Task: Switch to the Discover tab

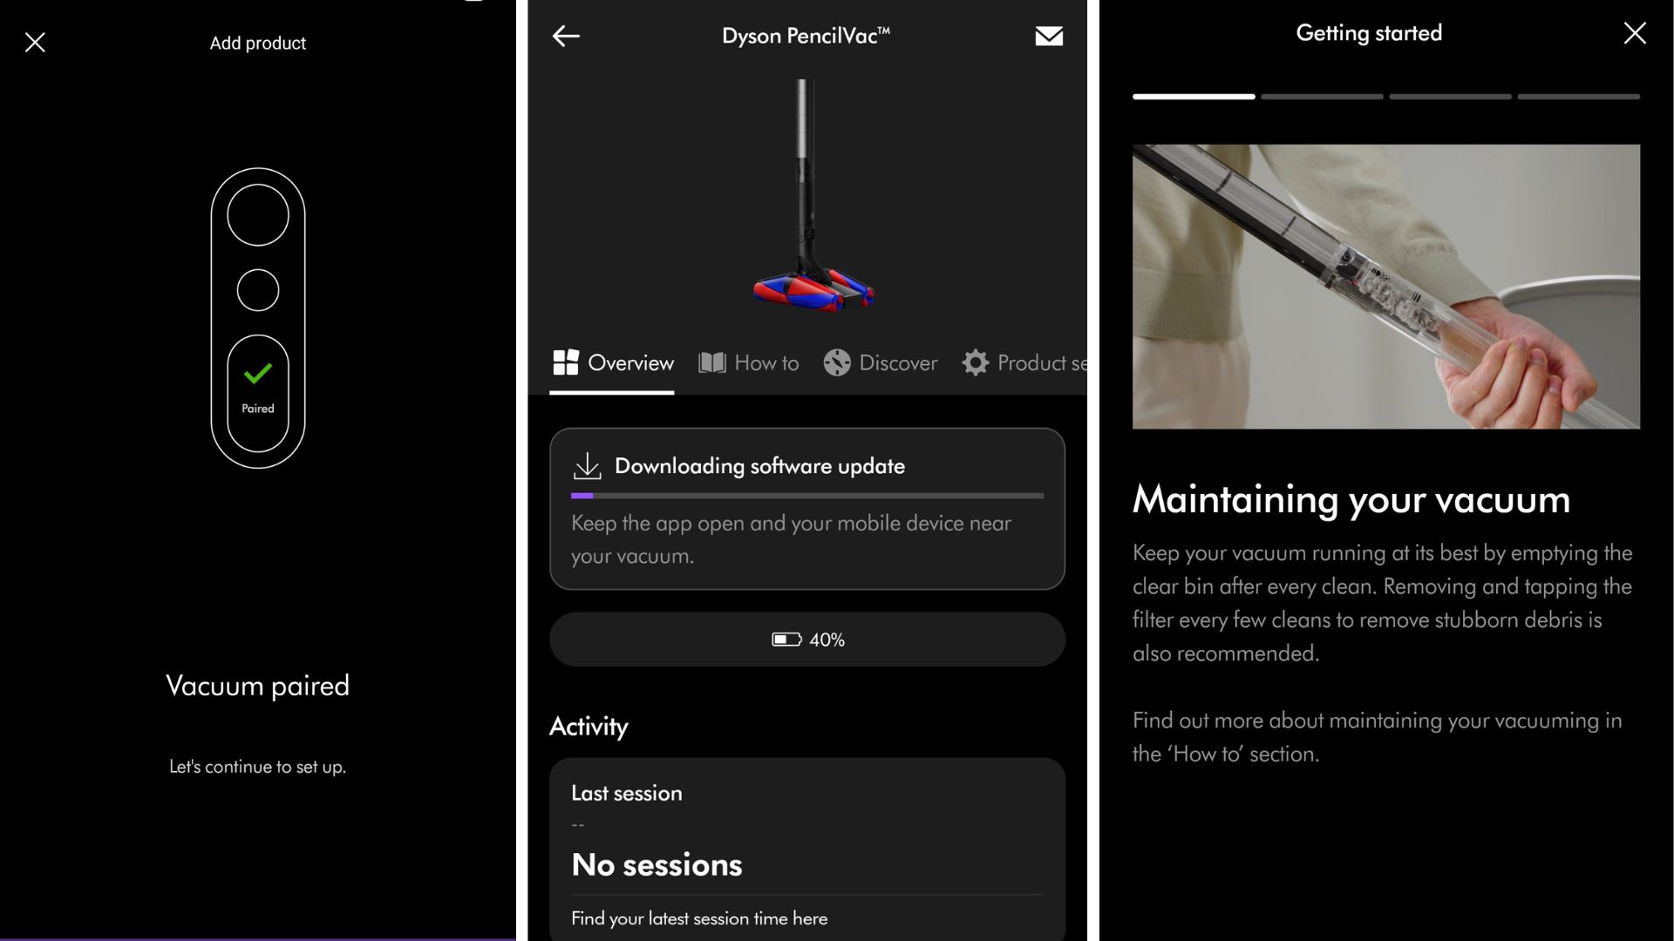Action: pyautogui.click(x=881, y=362)
